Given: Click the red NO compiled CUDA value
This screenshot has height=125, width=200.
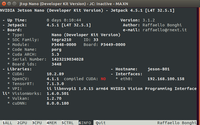Looking at the screenshot, I should click(x=103, y=79).
